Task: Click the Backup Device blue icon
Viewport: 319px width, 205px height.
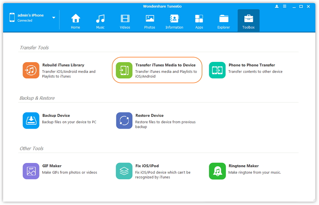Action: (x=31, y=121)
